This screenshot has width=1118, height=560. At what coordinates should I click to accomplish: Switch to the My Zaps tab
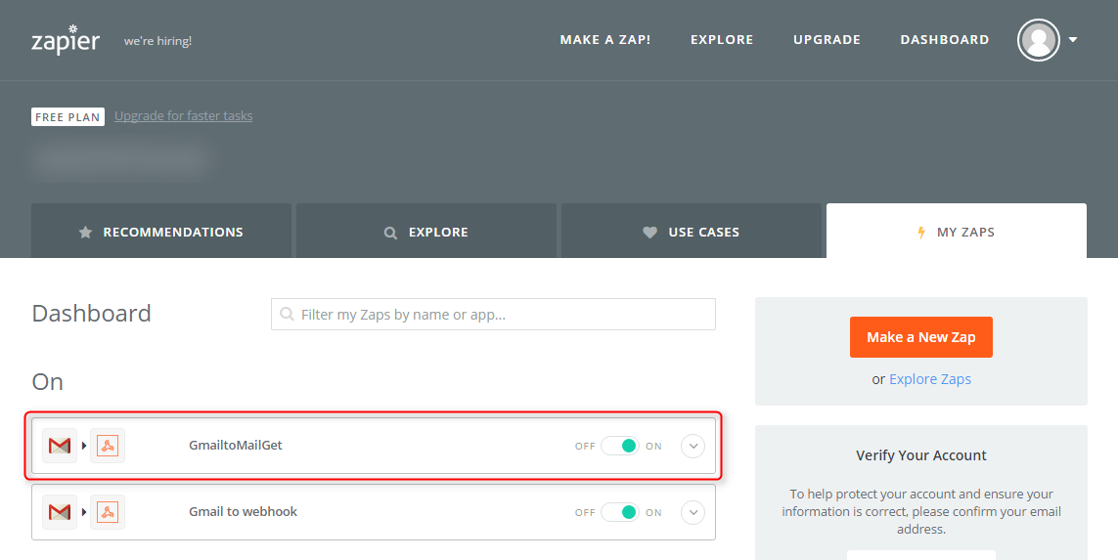[957, 231]
